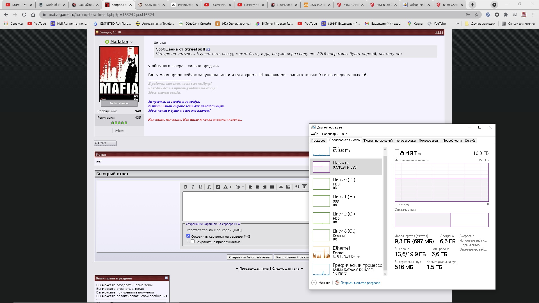Switch to the Процессы tab
Screen dimensions: 539x303
318,141
